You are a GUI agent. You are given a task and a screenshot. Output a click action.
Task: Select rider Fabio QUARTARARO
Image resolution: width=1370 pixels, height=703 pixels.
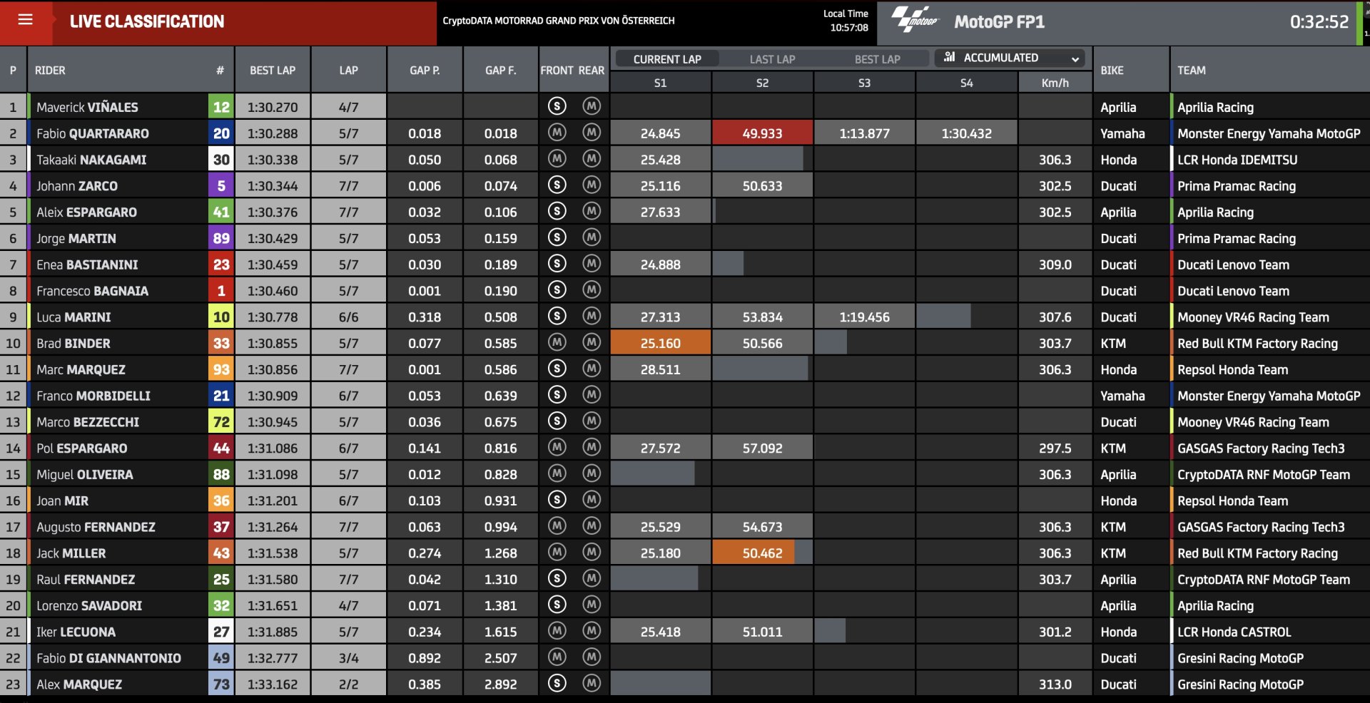(x=93, y=133)
